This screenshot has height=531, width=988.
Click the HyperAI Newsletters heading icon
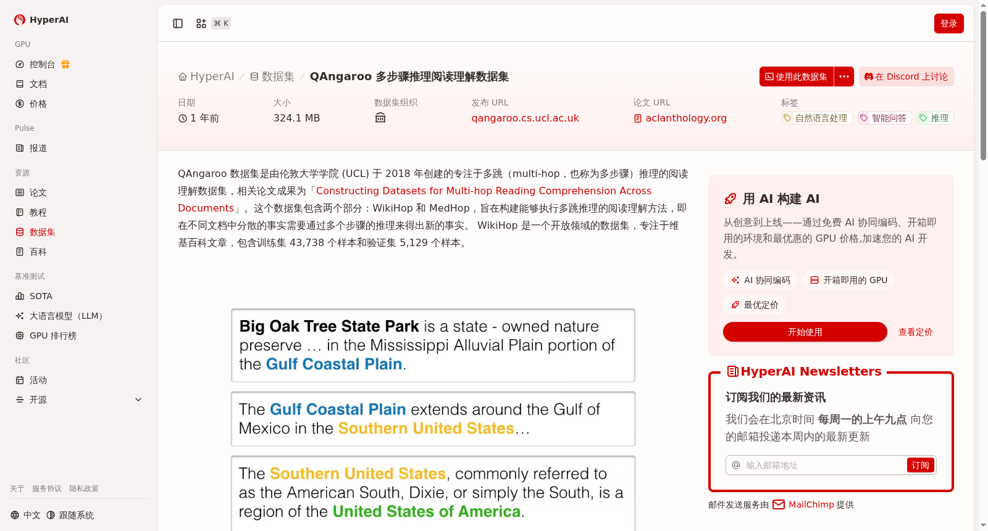(733, 371)
